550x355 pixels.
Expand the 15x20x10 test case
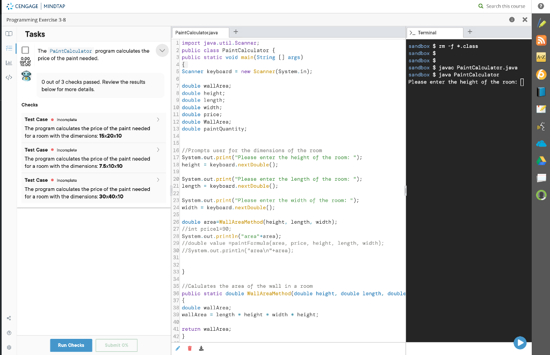pos(157,119)
